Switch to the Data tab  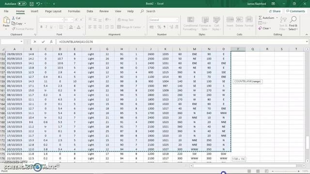pos(90,11)
